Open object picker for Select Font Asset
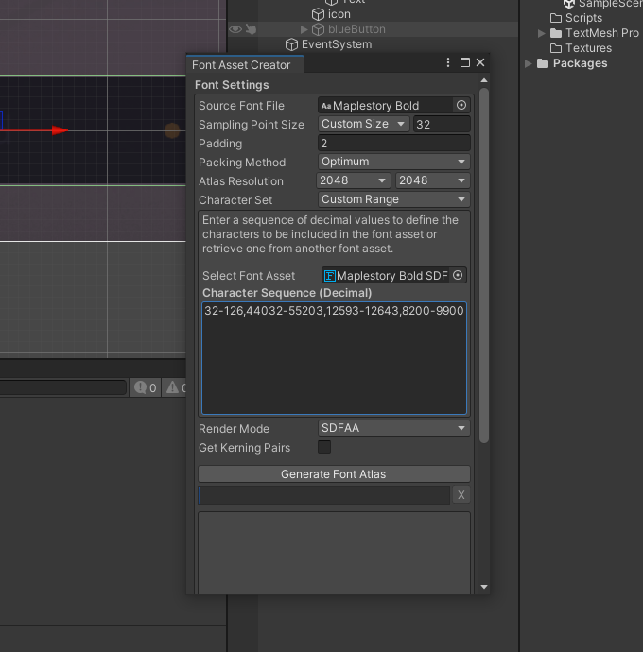Image resolution: width=643 pixels, height=652 pixels. [x=458, y=275]
